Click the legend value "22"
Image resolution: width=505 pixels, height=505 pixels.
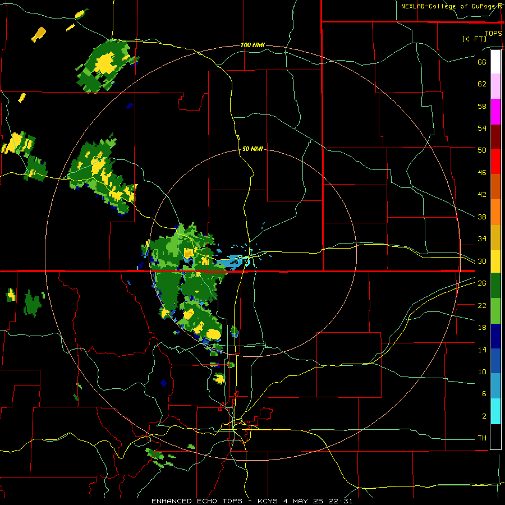[482, 305]
